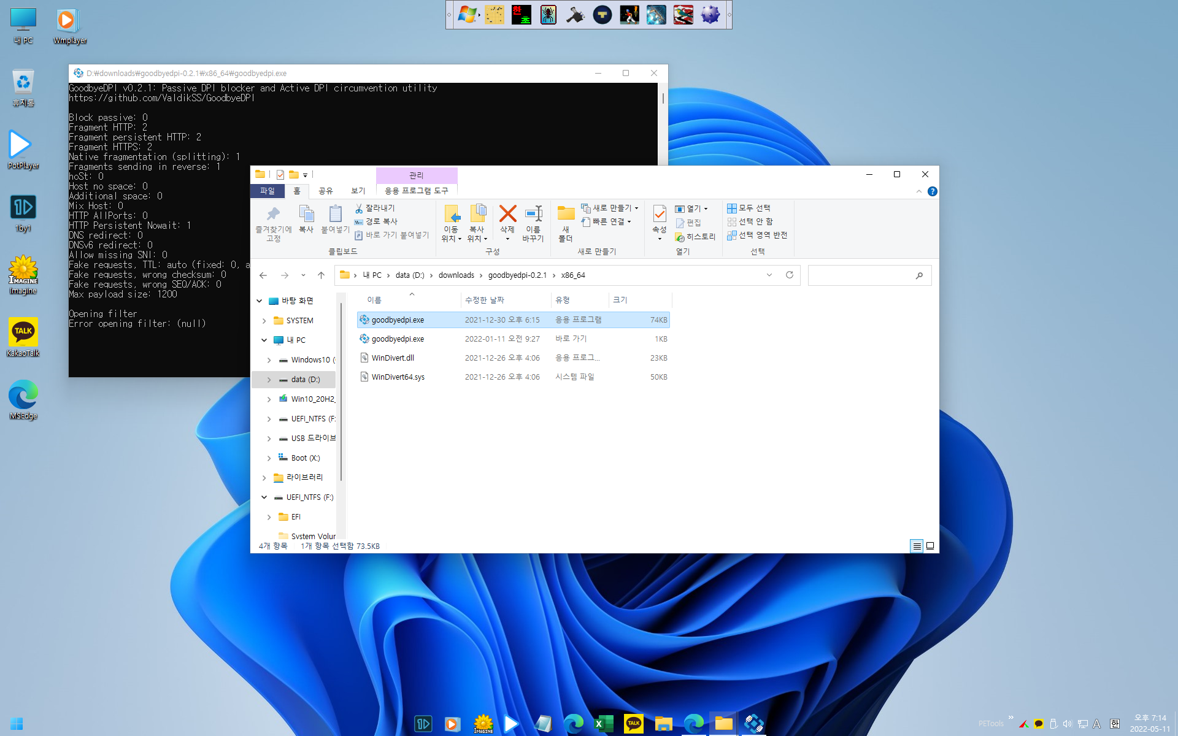Click Select none (선택 안 함)
The height and width of the screenshot is (736, 1178).
750,221
